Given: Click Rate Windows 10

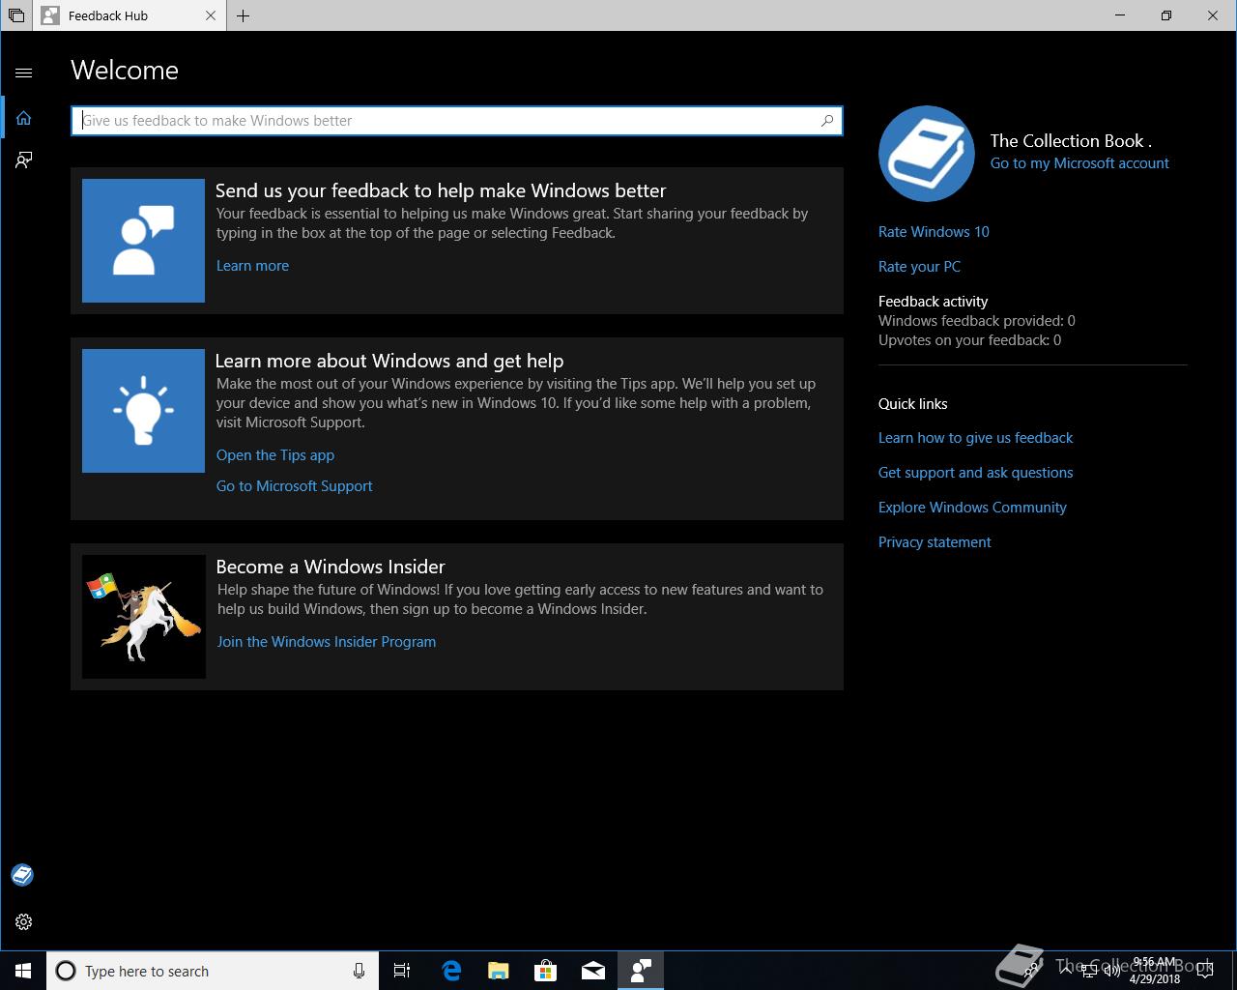Looking at the screenshot, I should 934,232.
